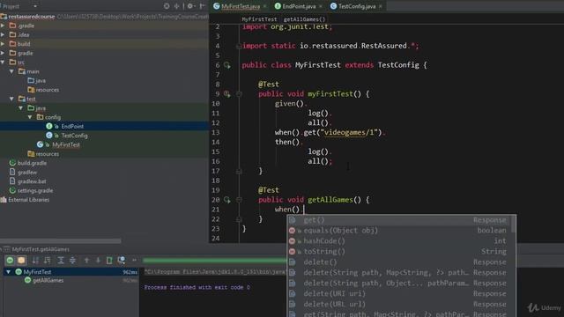Select gradlew.bat file

[x=32, y=181]
